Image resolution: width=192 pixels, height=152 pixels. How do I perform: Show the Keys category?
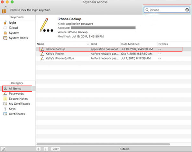coord(12,109)
